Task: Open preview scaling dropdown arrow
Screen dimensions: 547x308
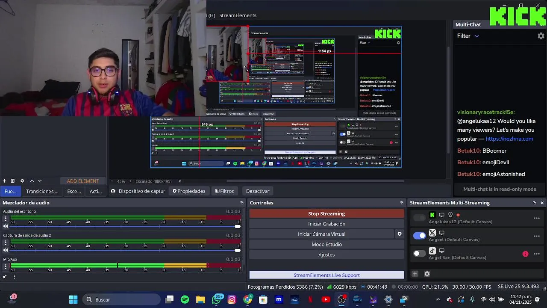Action: (180, 181)
